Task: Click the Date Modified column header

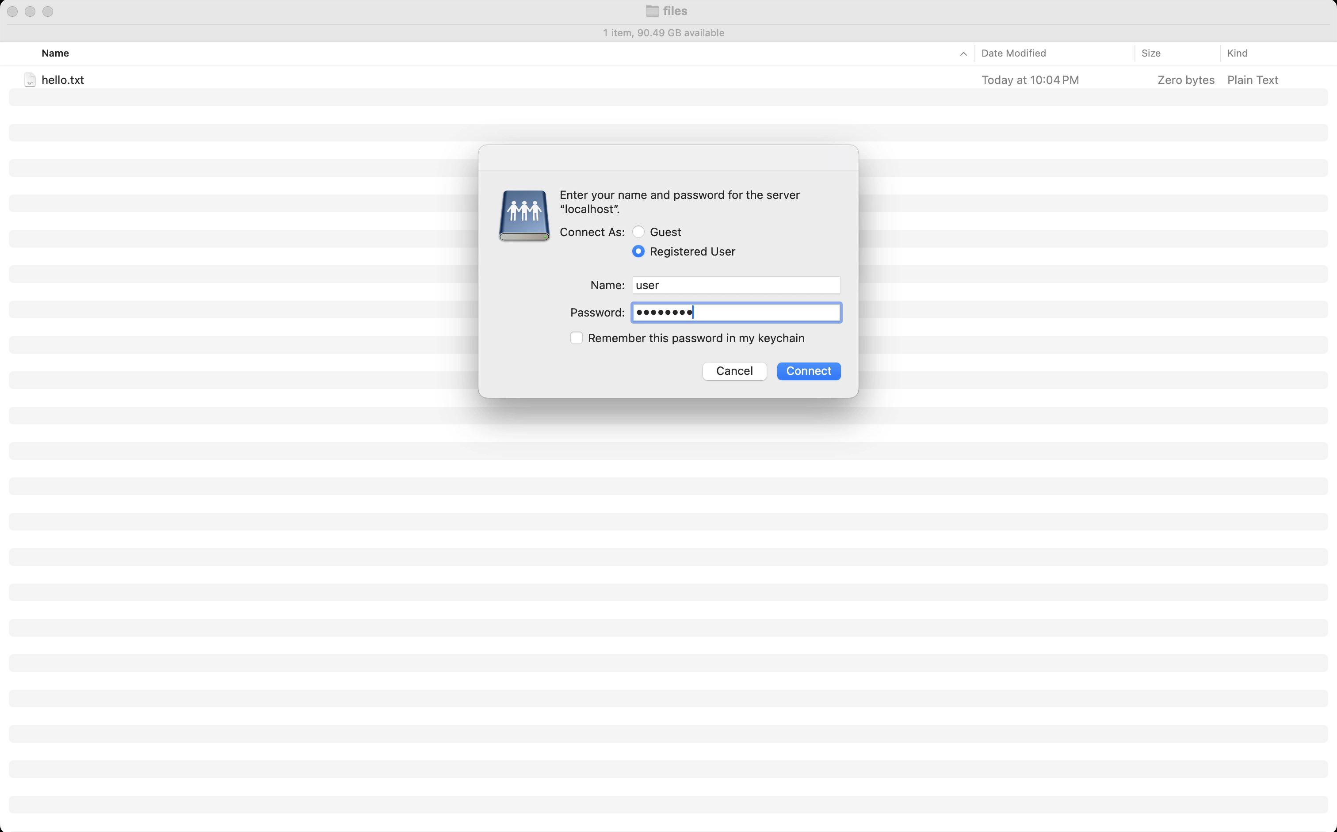Action: click(1013, 53)
